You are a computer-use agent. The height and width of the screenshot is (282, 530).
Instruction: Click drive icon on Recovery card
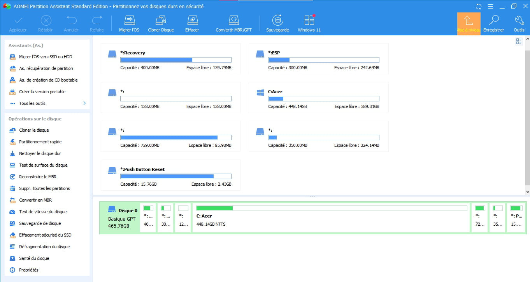[112, 54]
